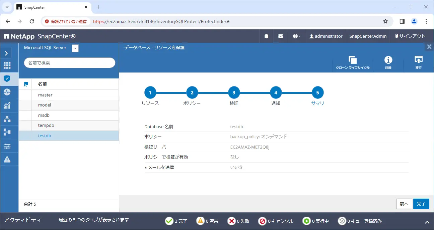Go to step 2 ポリシー
The width and height of the screenshot is (434, 230).
tap(192, 92)
